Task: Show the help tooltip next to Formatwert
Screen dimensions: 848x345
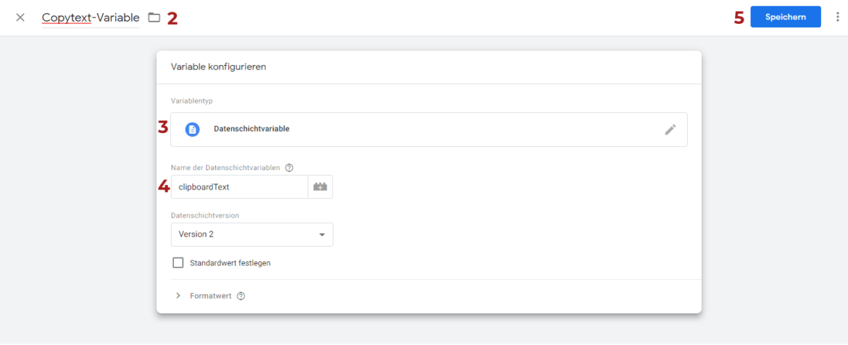Action: click(241, 296)
